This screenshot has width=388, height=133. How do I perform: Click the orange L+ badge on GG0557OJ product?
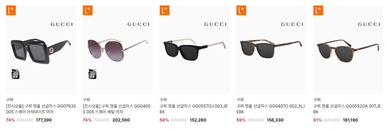(x=164, y=10)
